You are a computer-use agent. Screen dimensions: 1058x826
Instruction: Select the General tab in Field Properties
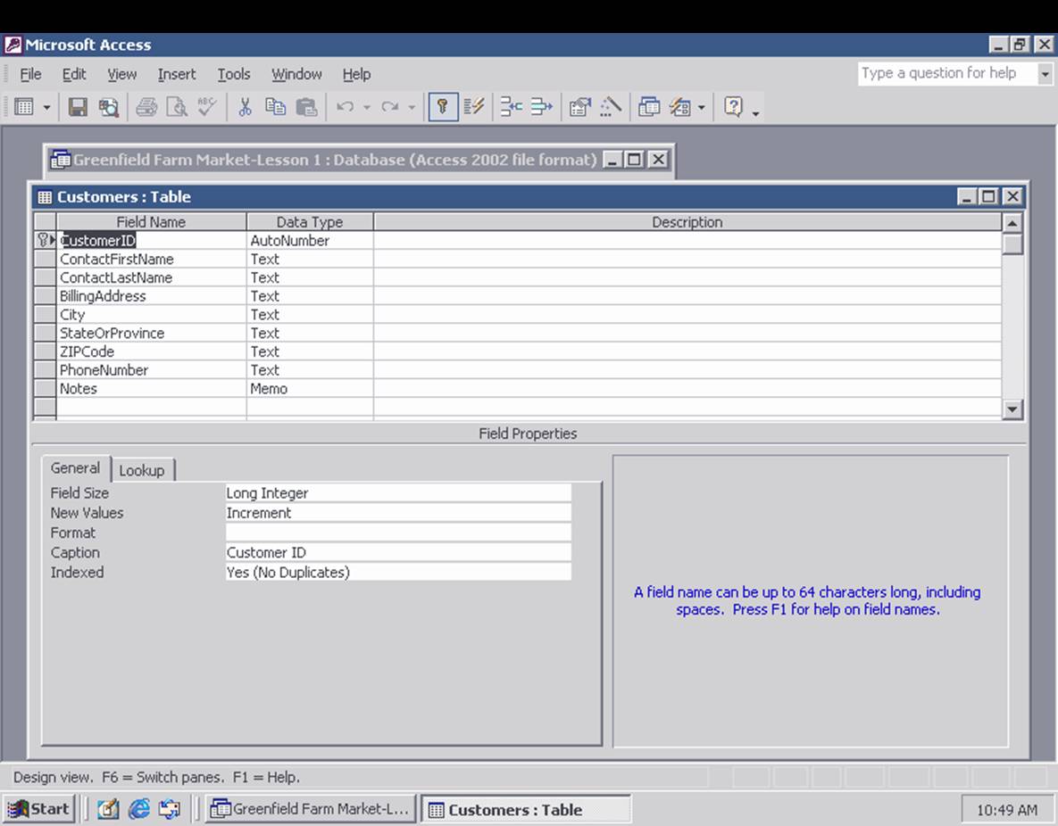76,467
